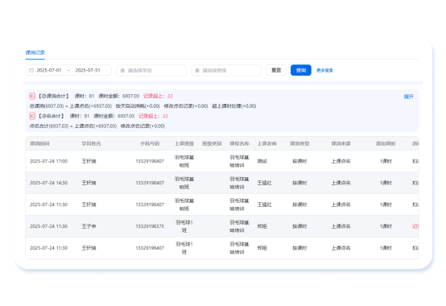446x306 pixels.
Task: Open the 请选择学员 student selector
Action: click(x=151, y=71)
